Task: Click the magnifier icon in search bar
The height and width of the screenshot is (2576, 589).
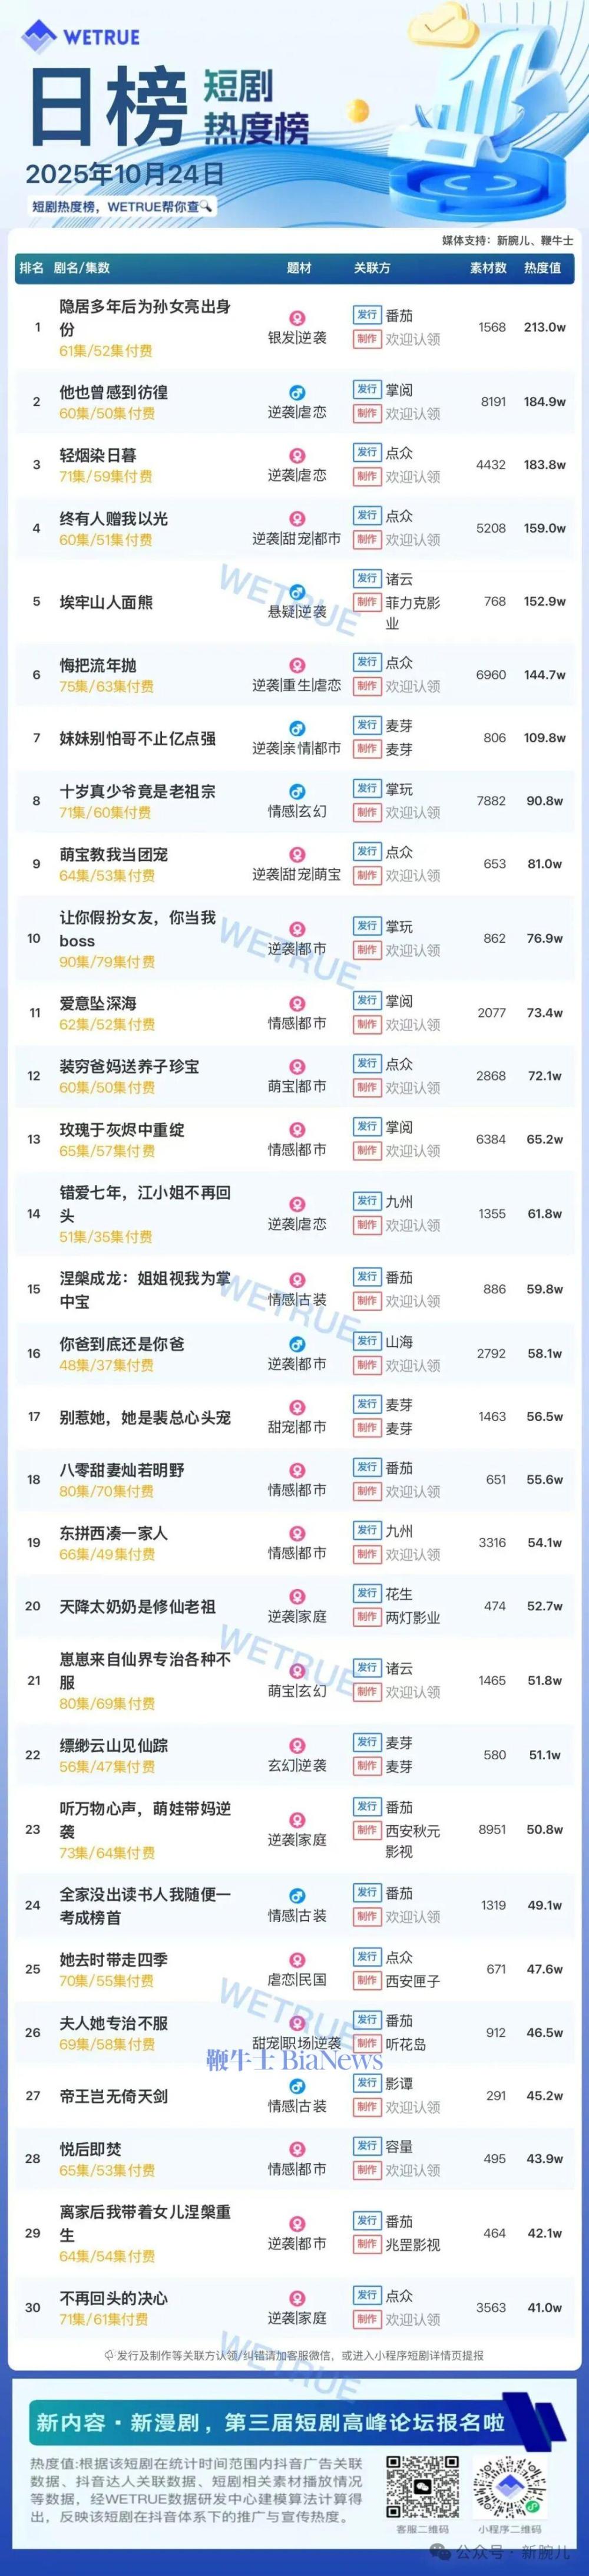Action: pos(206,206)
